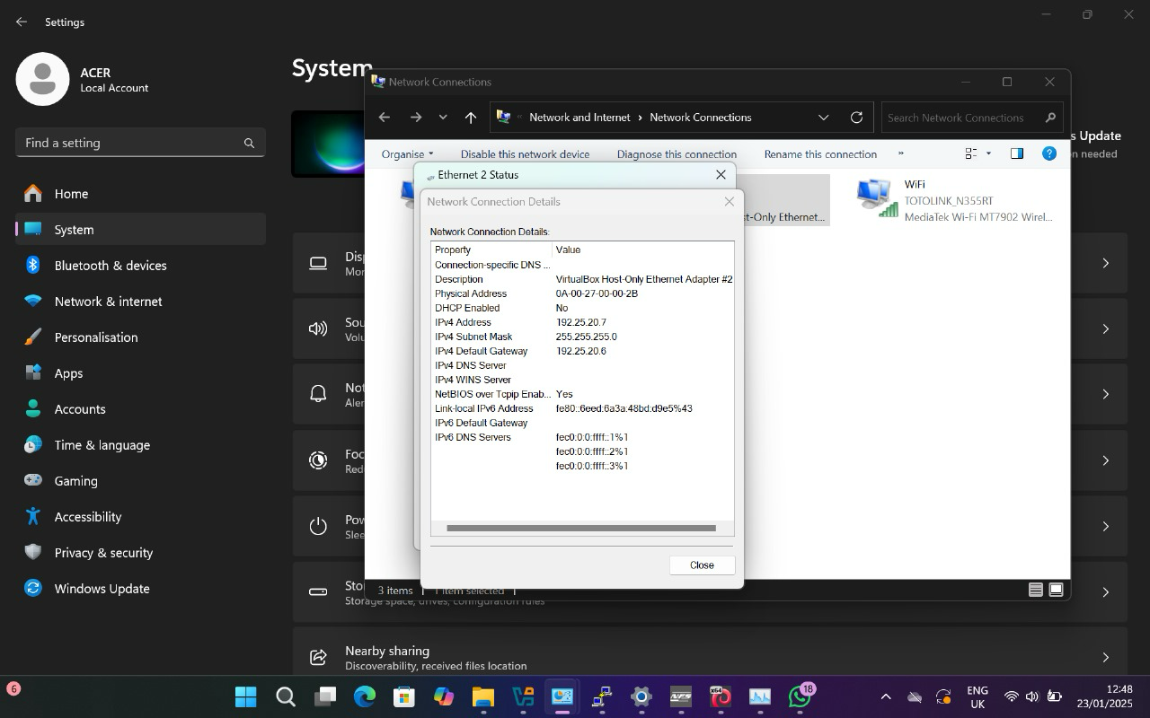The image size is (1150, 718).
Task: Open WhatsApp from the taskbar
Action: [800, 696]
